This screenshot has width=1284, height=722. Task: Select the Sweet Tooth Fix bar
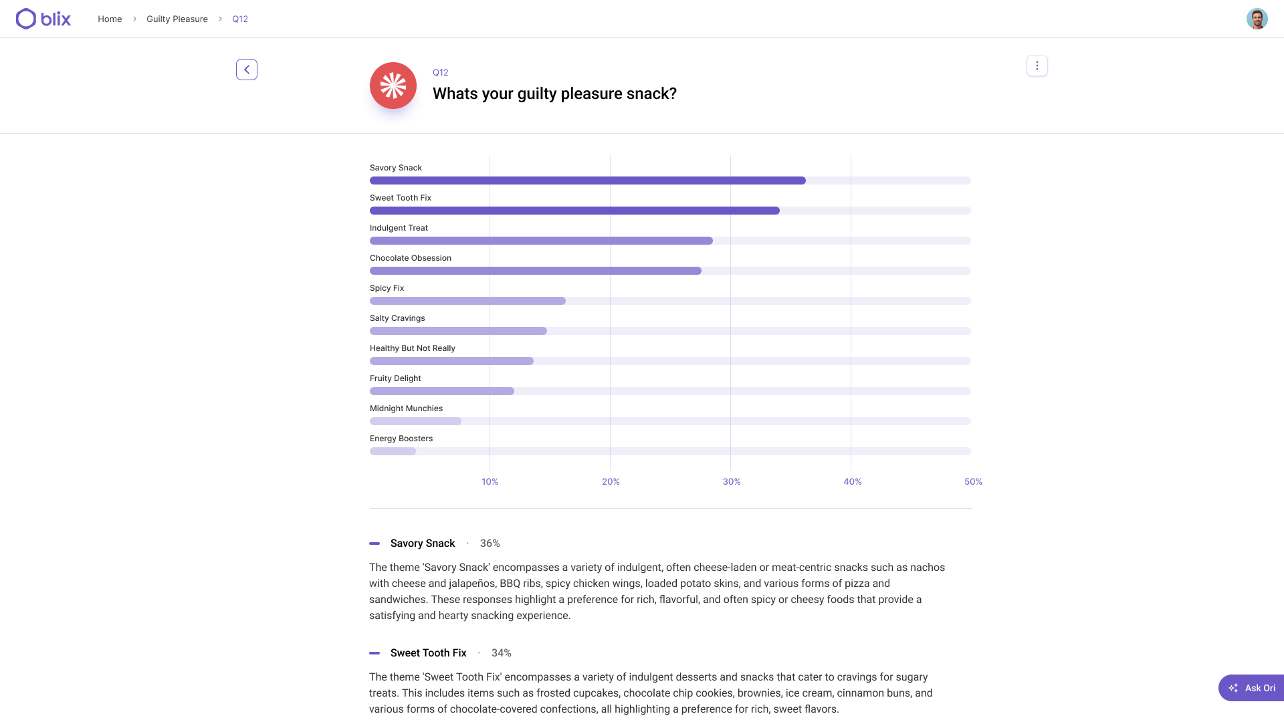click(574, 211)
